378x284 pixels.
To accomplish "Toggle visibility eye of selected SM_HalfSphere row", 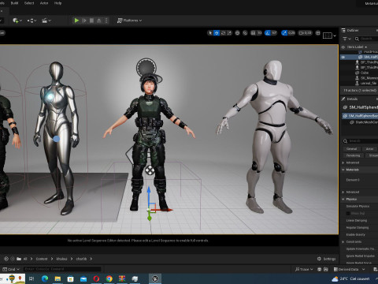I will tap(343, 57).
